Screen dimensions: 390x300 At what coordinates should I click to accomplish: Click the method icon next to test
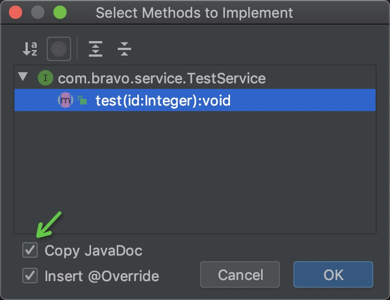point(66,101)
